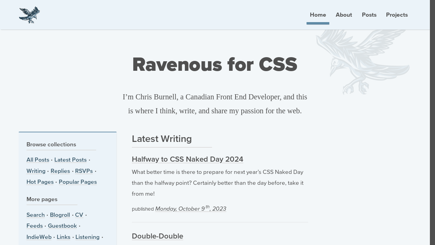Viewport: 435px width, 245px height.
Task: Visit the IndieWeb page
Action: coord(39,237)
